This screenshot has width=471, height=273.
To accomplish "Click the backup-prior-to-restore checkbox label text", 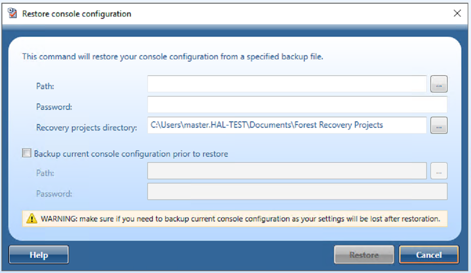I will tap(131, 154).
